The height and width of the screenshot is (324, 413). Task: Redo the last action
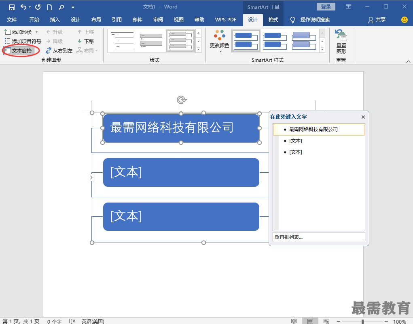tap(38, 7)
